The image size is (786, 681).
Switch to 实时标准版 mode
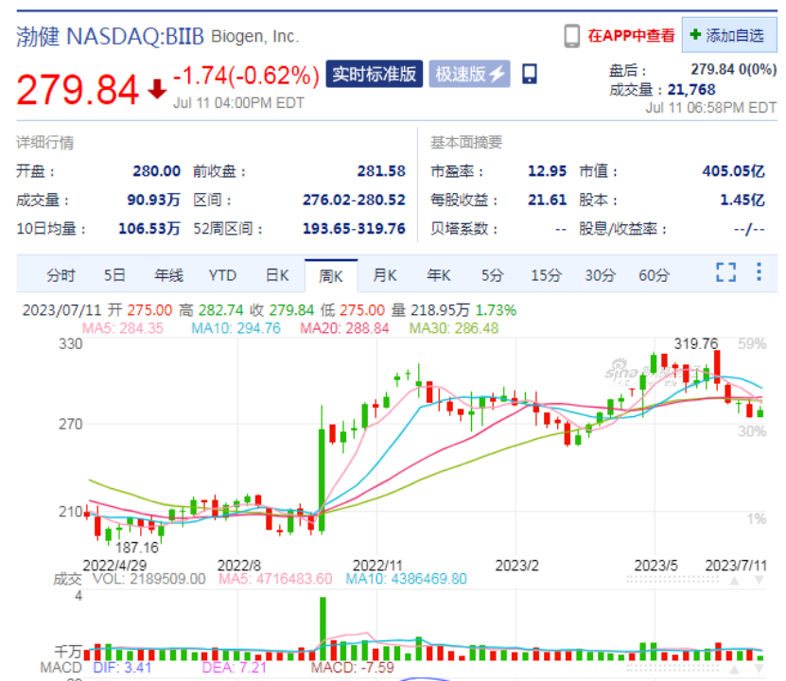pyautogui.click(x=375, y=74)
